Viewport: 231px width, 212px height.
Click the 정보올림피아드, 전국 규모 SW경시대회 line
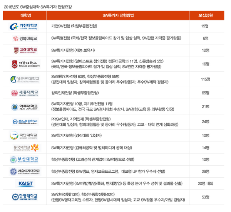coord(113,109)
